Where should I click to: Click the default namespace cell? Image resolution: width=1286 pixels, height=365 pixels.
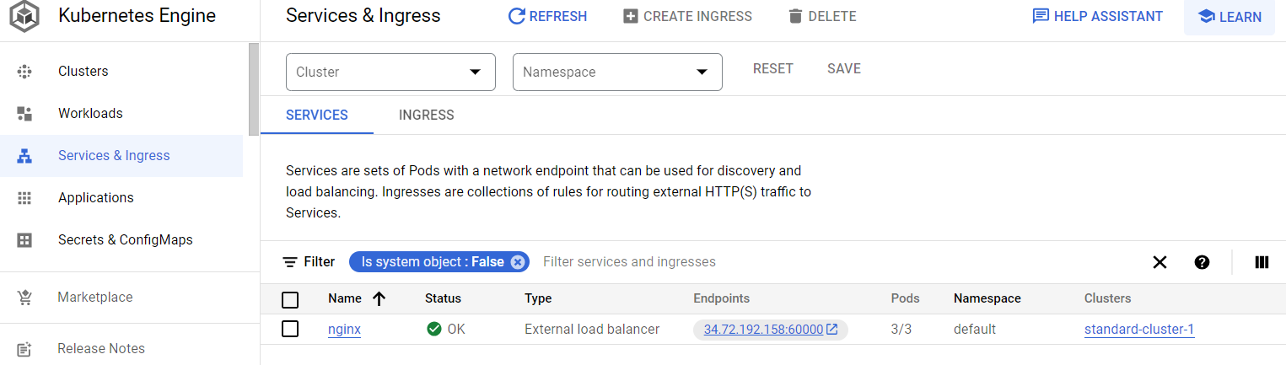click(x=974, y=330)
